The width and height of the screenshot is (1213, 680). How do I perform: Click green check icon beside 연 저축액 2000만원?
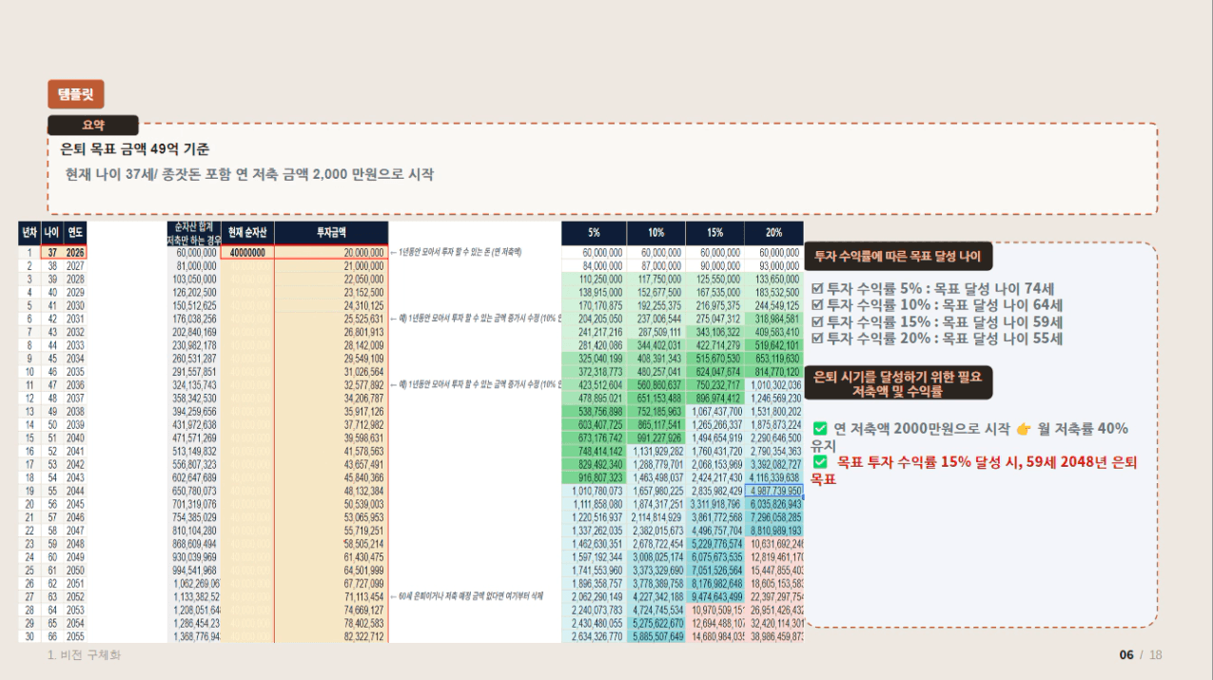pos(820,429)
